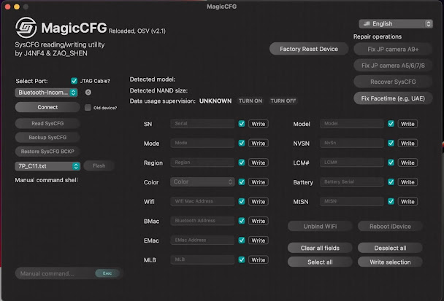Click the Reboot iDevice button
This screenshot has width=444, height=301.
click(390, 227)
